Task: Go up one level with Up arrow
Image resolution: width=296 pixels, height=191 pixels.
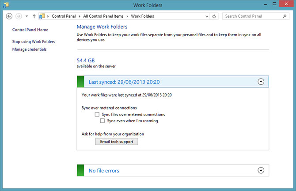Action: point(34,16)
